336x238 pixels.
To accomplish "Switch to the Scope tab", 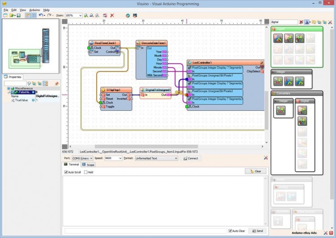I will tap(88, 165).
